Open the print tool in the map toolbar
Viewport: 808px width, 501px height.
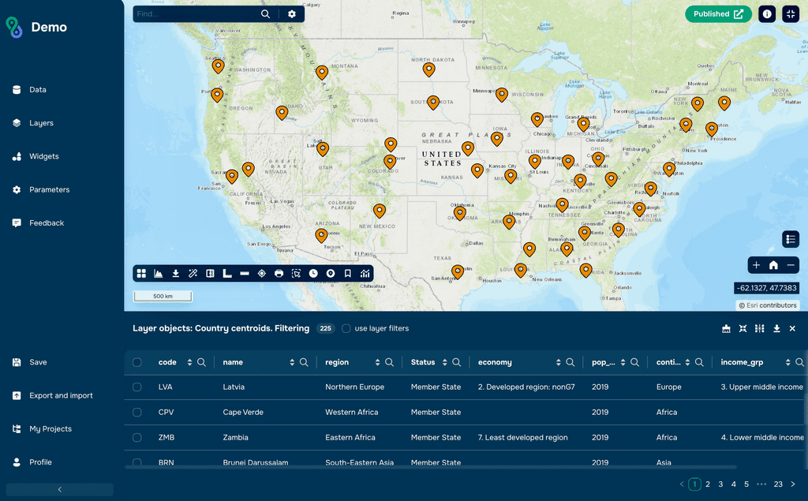click(279, 273)
